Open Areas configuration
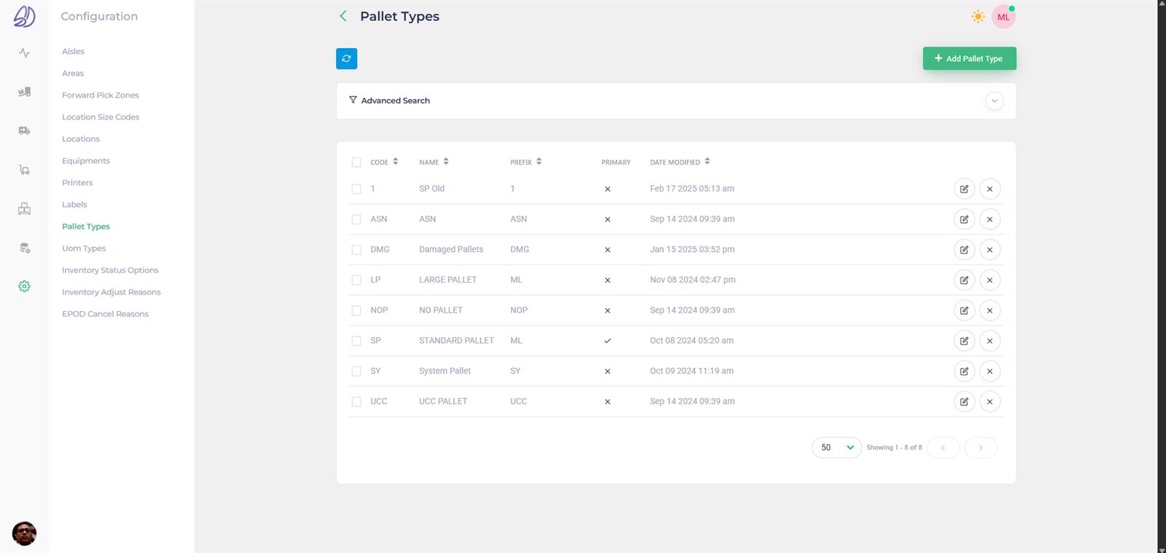This screenshot has width=1166, height=553. click(73, 74)
